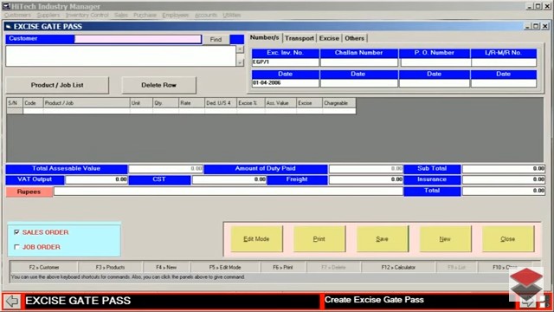Click the Excise % column header

point(251,103)
